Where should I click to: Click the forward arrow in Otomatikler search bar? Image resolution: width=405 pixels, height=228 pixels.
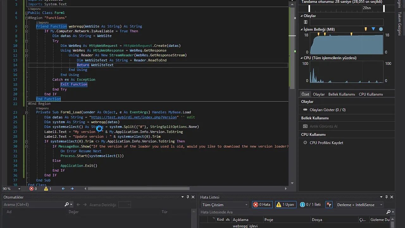point(85,205)
